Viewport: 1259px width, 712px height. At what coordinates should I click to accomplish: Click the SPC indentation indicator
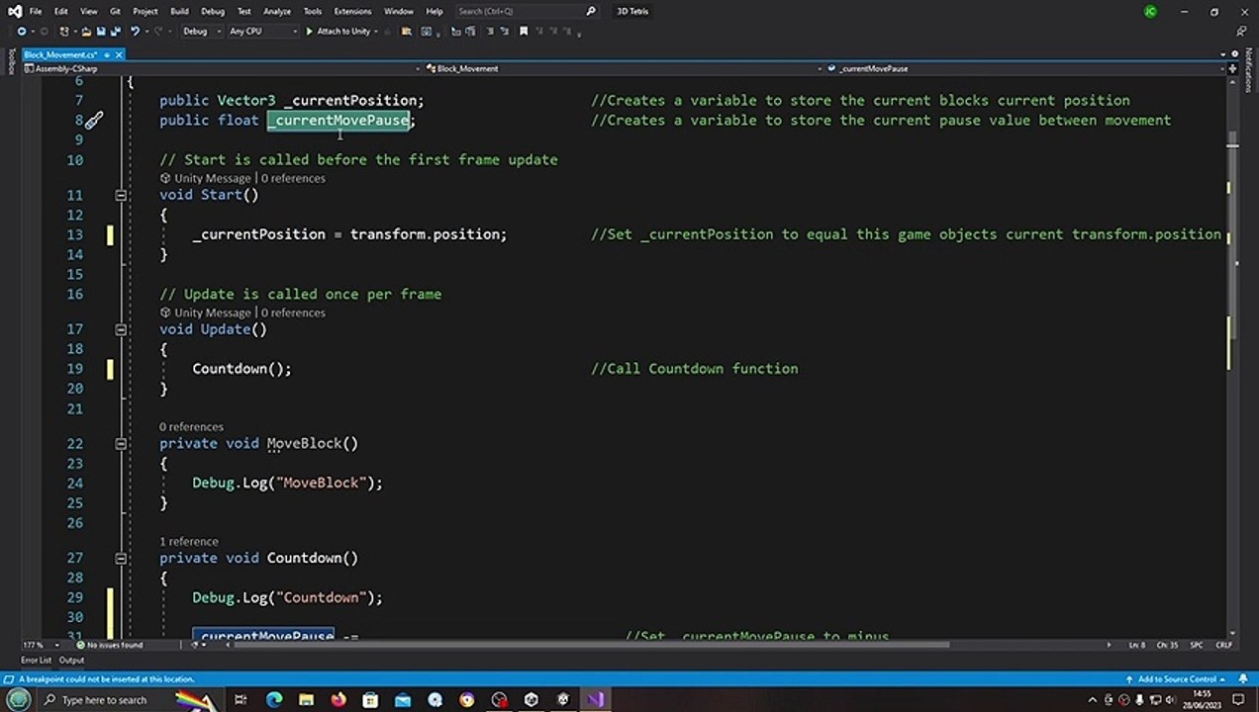pyautogui.click(x=1197, y=645)
